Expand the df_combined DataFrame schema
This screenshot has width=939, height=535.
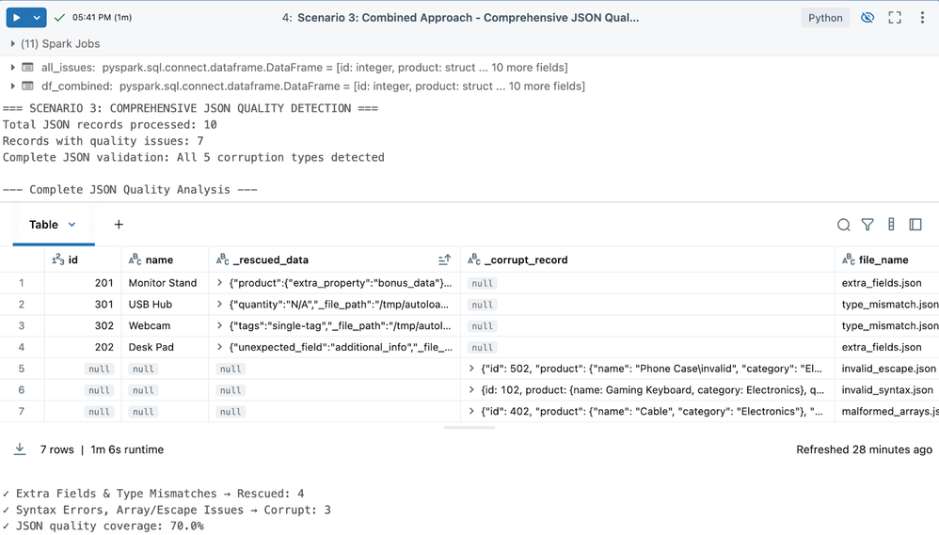(12, 86)
